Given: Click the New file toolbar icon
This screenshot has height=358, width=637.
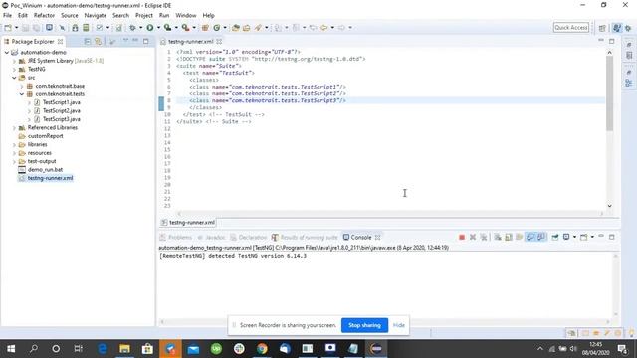Looking at the screenshot, I should [x=8, y=28].
